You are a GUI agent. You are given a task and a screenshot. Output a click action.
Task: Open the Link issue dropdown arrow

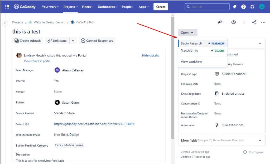[x=73, y=41]
